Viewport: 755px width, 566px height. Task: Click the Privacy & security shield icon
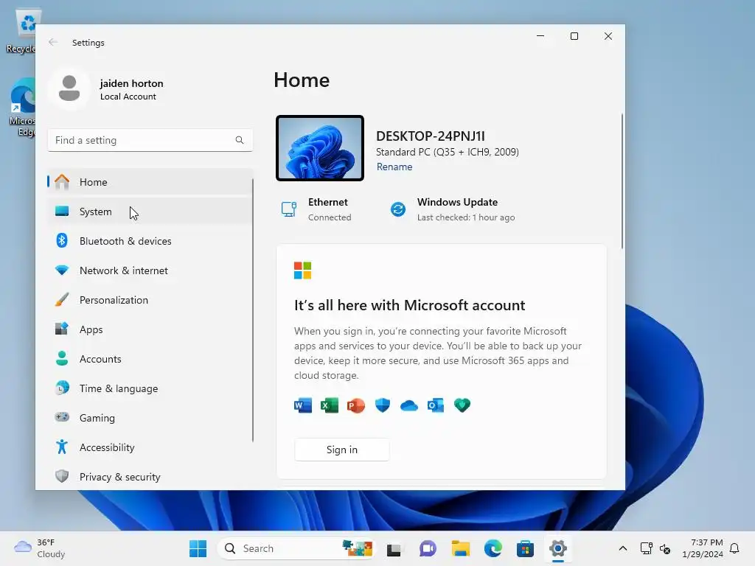click(x=62, y=476)
